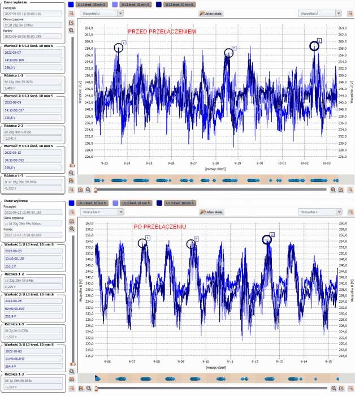Click the dark navy U L3 color swatch in the lower legend
355x396 pixels.
(159, 203)
